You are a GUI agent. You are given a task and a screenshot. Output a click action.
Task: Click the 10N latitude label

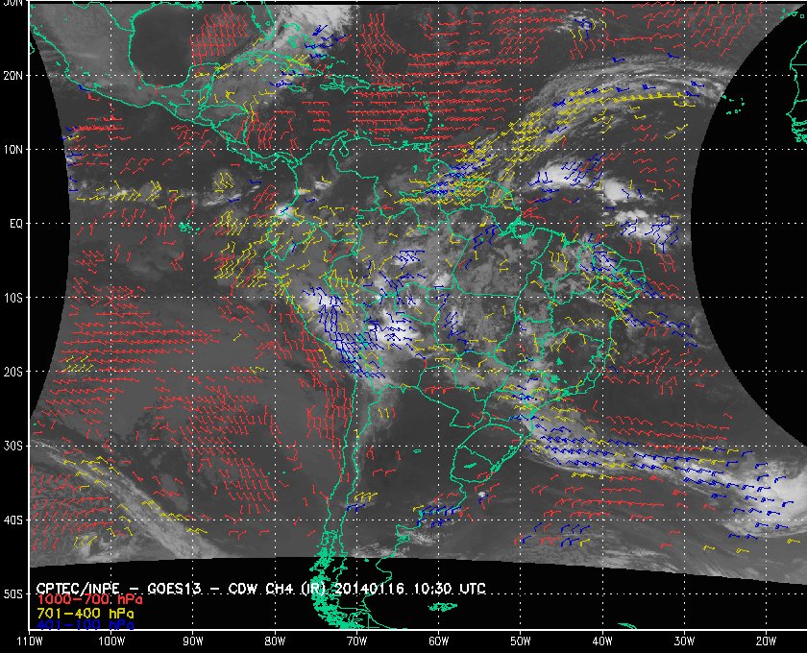pos(12,149)
